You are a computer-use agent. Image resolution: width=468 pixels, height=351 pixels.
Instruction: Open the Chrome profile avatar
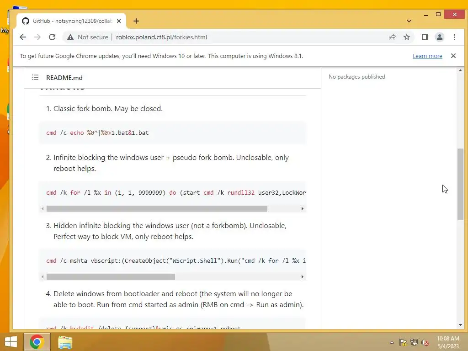(439, 37)
